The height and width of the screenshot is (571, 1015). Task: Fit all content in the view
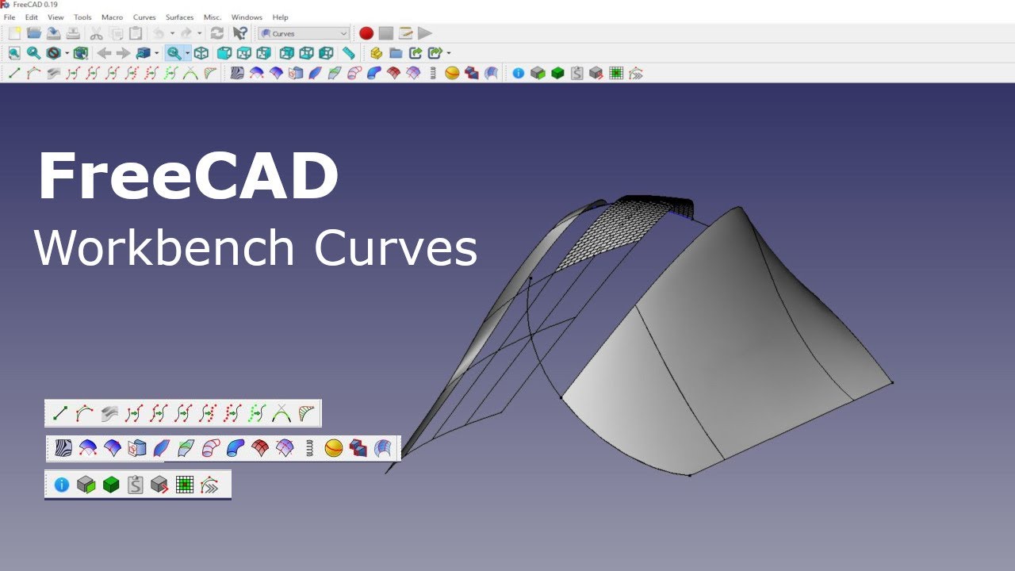click(14, 53)
